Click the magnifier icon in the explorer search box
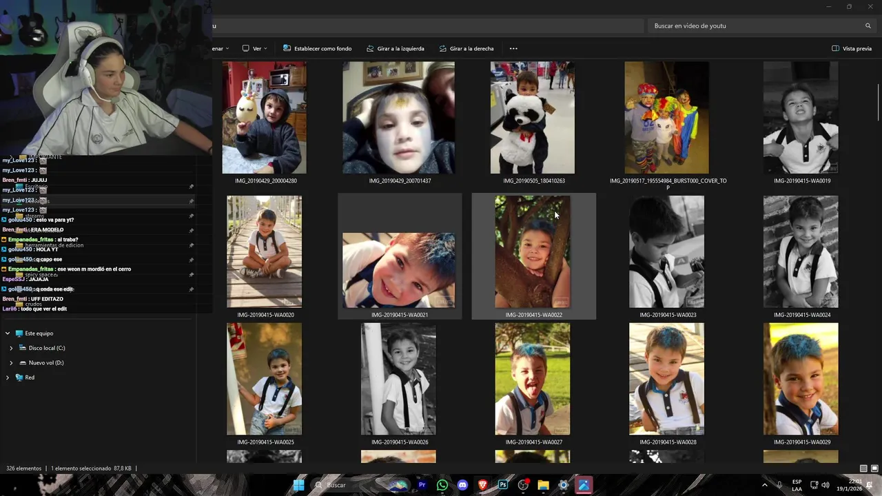This screenshot has width=882, height=496. pos(868,25)
